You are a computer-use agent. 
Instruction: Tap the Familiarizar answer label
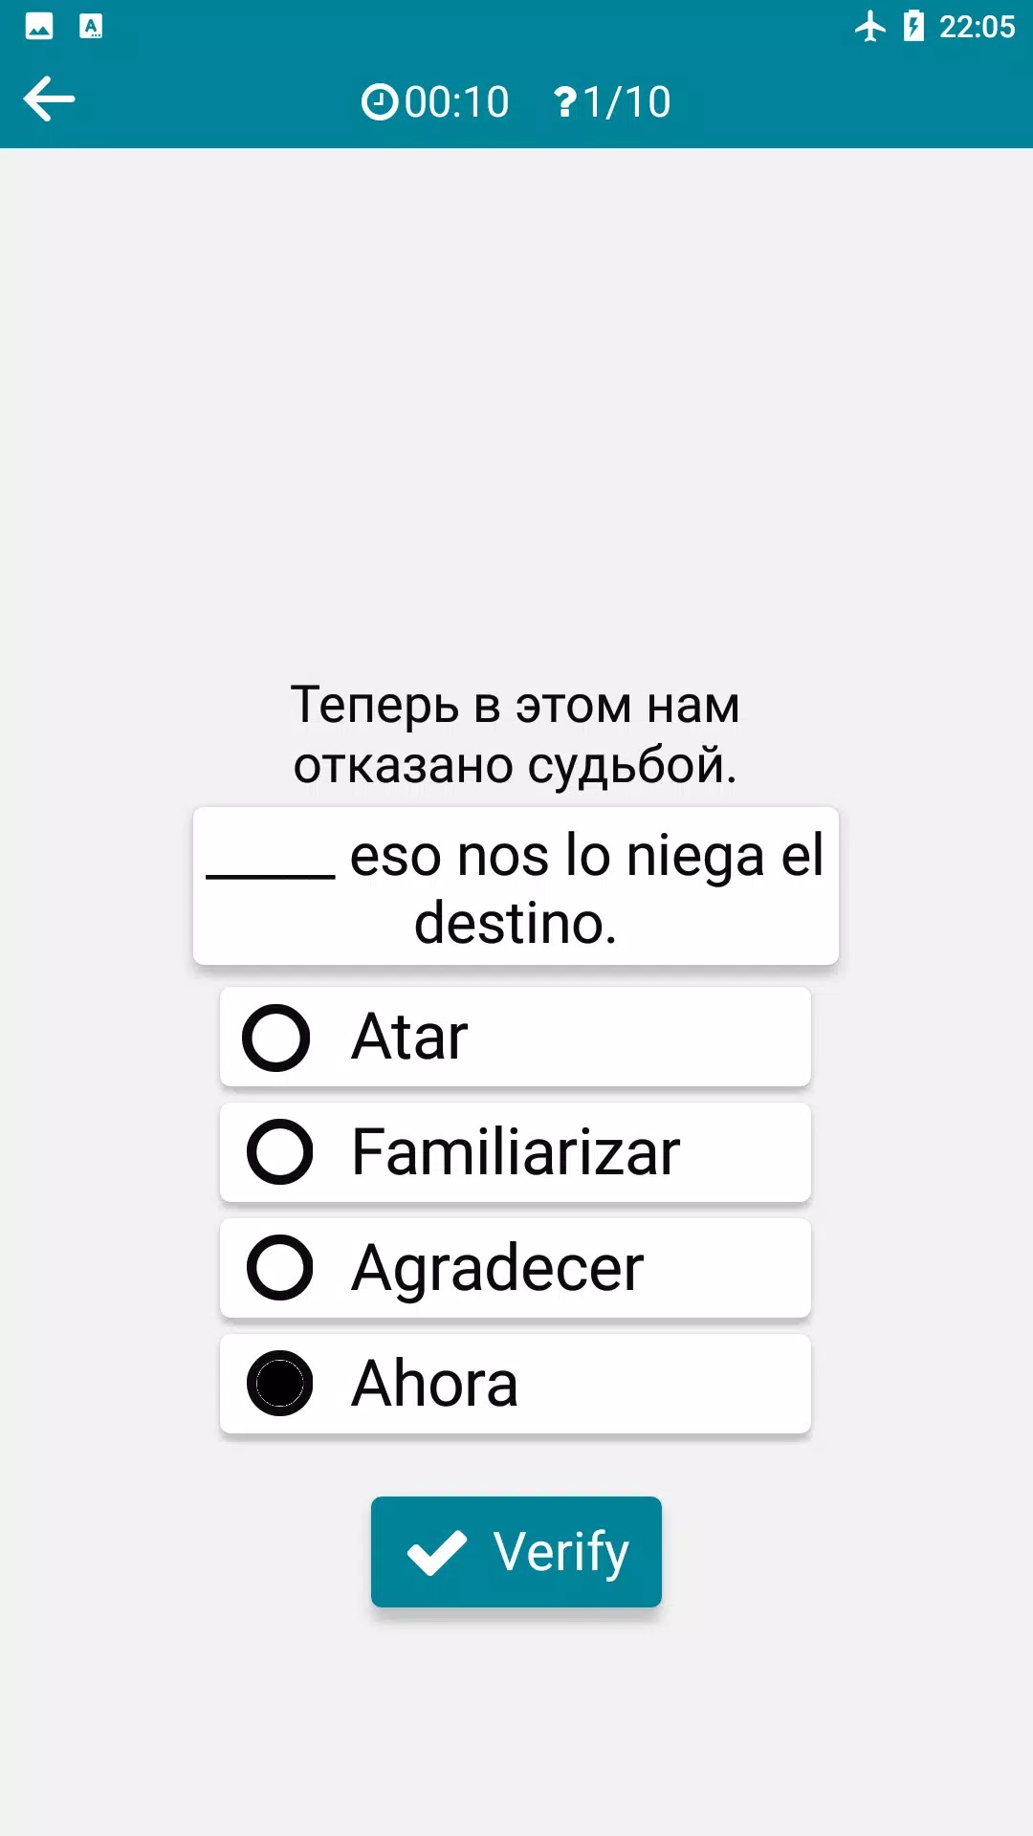(516, 1152)
